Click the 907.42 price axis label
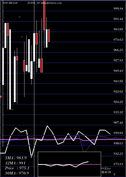Screen dimensions: 126x177 (118, 123)
